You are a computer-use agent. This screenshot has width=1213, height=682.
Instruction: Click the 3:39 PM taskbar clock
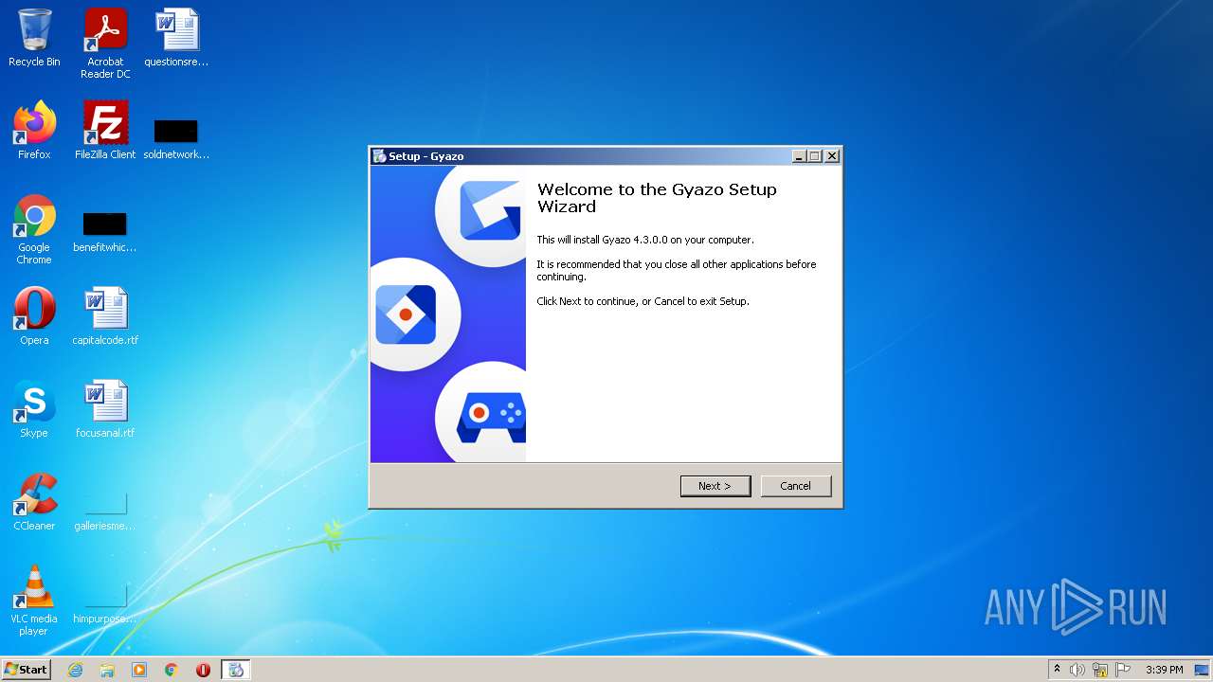[x=1164, y=670]
